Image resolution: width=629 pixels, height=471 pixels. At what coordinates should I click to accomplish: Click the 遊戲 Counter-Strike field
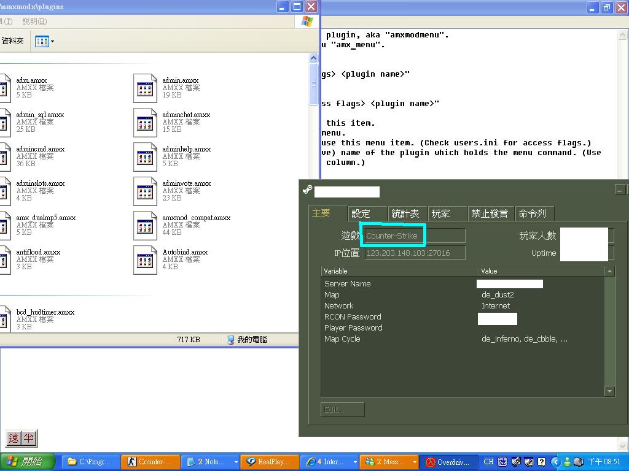[x=415, y=236]
